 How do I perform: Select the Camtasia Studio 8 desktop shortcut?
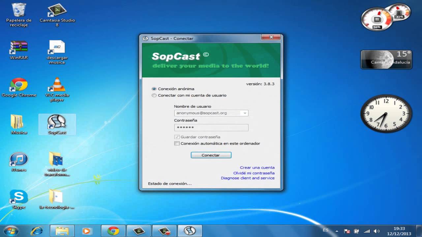tap(57, 15)
